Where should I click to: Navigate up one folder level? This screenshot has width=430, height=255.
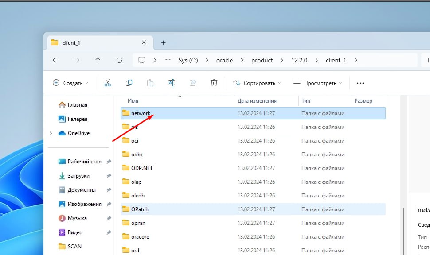(x=98, y=60)
